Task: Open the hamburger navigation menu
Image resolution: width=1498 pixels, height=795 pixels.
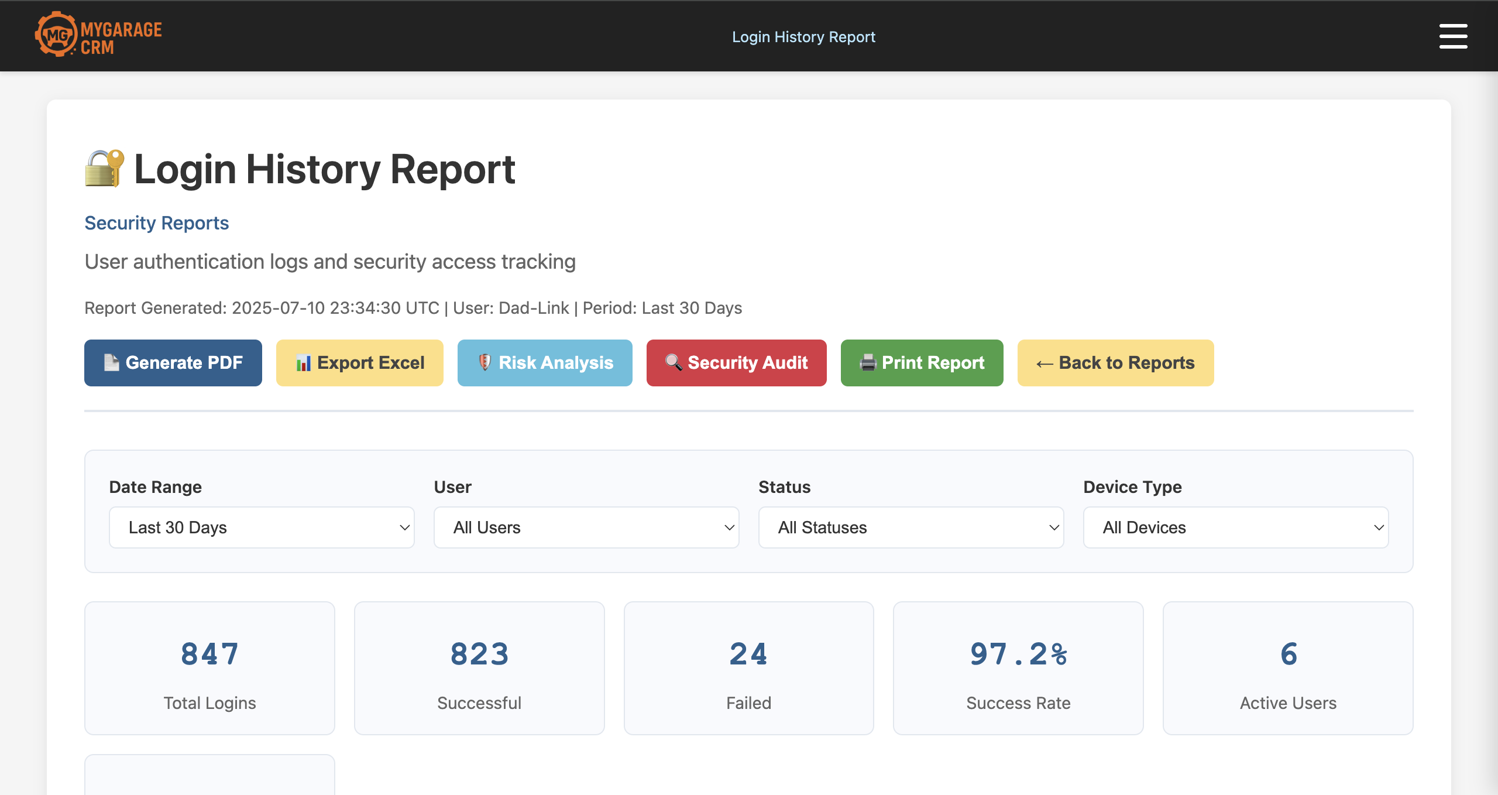Action: (1454, 36)
